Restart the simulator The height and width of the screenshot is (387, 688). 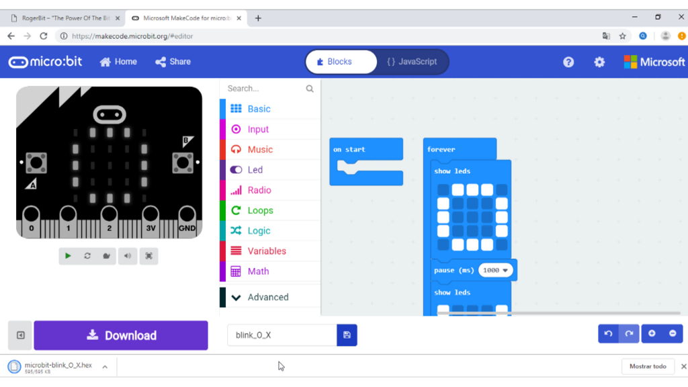point(87,256)
